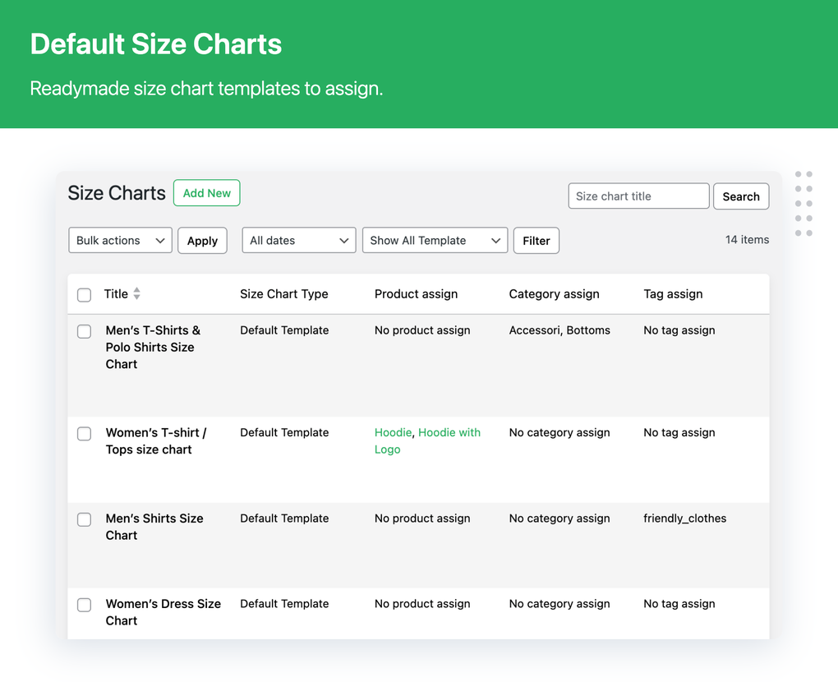Select all rows using the header checkbox
The width and height of the screenshot is (838, 682).
click(x=84, y=293)
